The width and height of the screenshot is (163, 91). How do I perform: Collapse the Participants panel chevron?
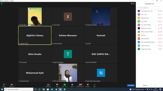point(138,4)
